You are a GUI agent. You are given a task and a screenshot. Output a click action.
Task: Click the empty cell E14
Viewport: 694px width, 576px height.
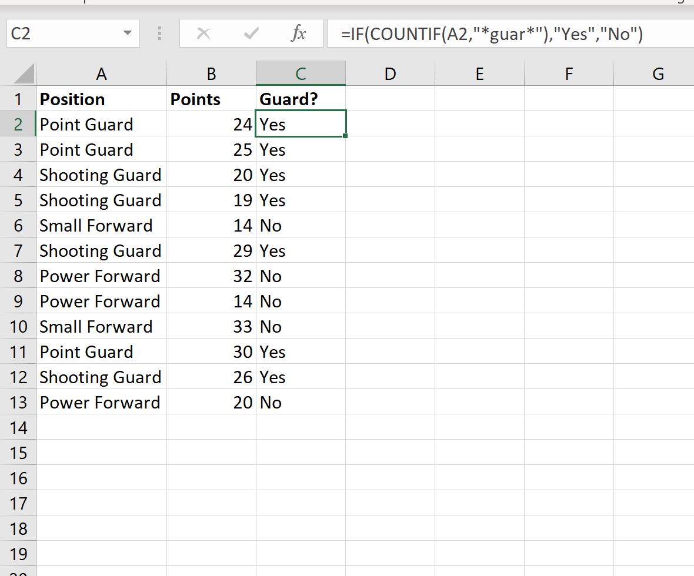click(x=479, y=427)
